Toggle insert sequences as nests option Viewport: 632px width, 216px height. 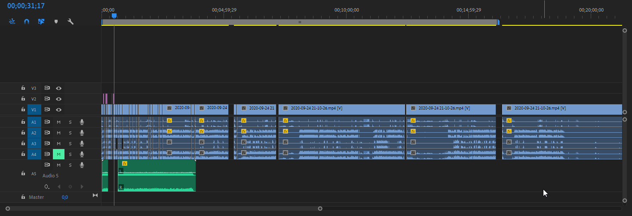[x=12, y=21]
